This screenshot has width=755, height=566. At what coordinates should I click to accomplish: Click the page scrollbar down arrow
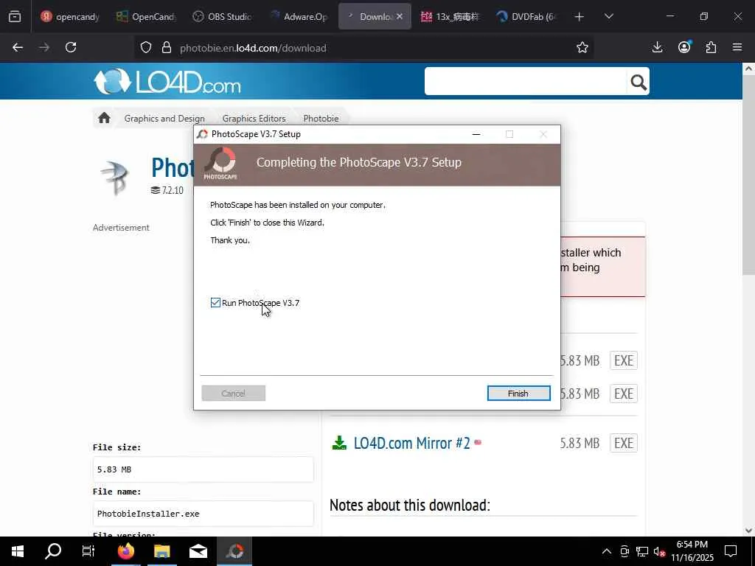point(748,531)
